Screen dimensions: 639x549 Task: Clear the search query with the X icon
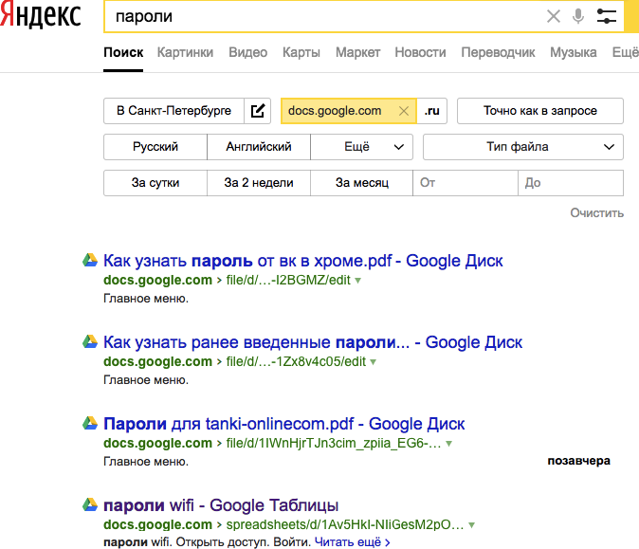click(554, 16)
